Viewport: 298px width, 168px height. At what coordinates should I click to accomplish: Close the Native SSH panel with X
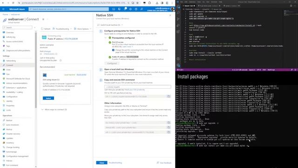[x=170, y=15]
